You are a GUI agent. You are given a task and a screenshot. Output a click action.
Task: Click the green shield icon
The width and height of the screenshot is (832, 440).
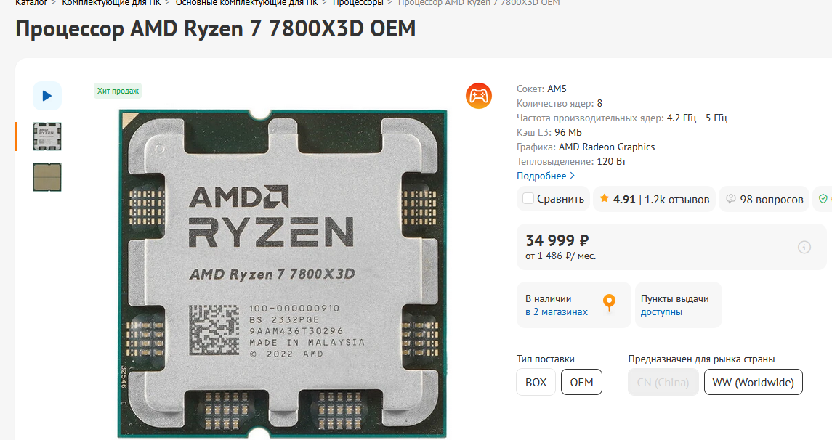pos(823,199)
